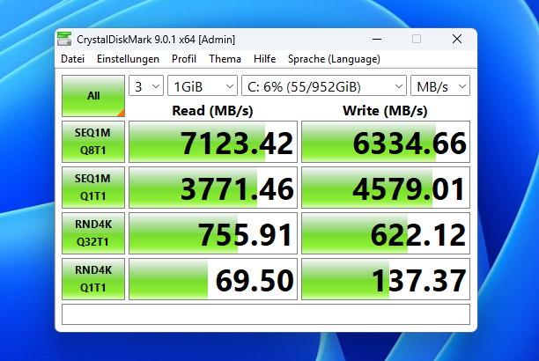Expand the drive selection C: 6% dropdown

(324, 85)
